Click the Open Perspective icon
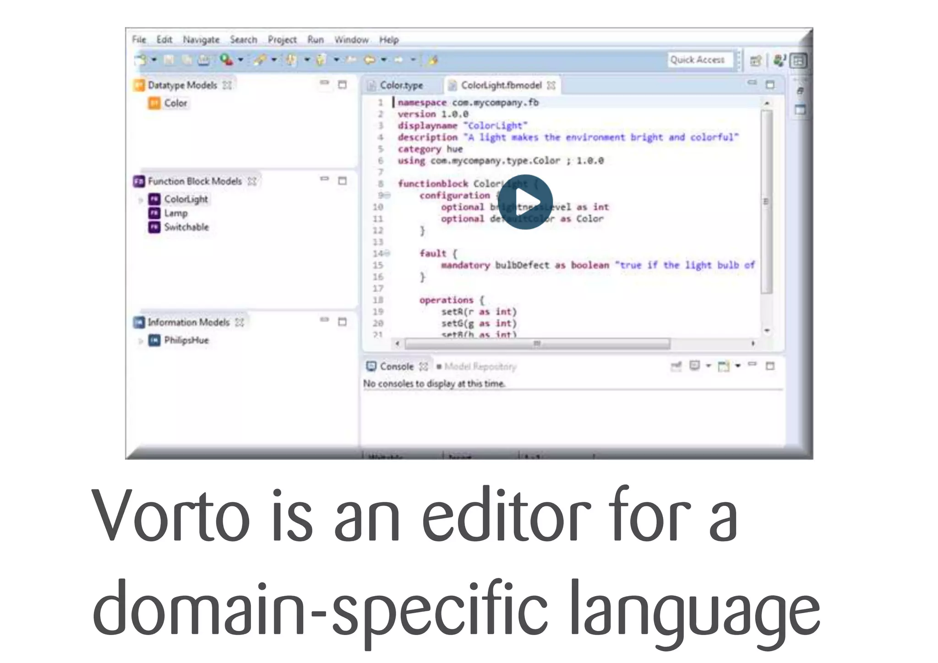 [x=755, y=60]
